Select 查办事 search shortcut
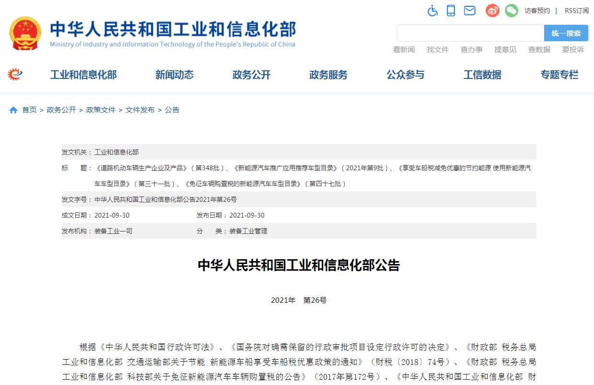Viewport: 594px width, 385px height. coord(472,49)
